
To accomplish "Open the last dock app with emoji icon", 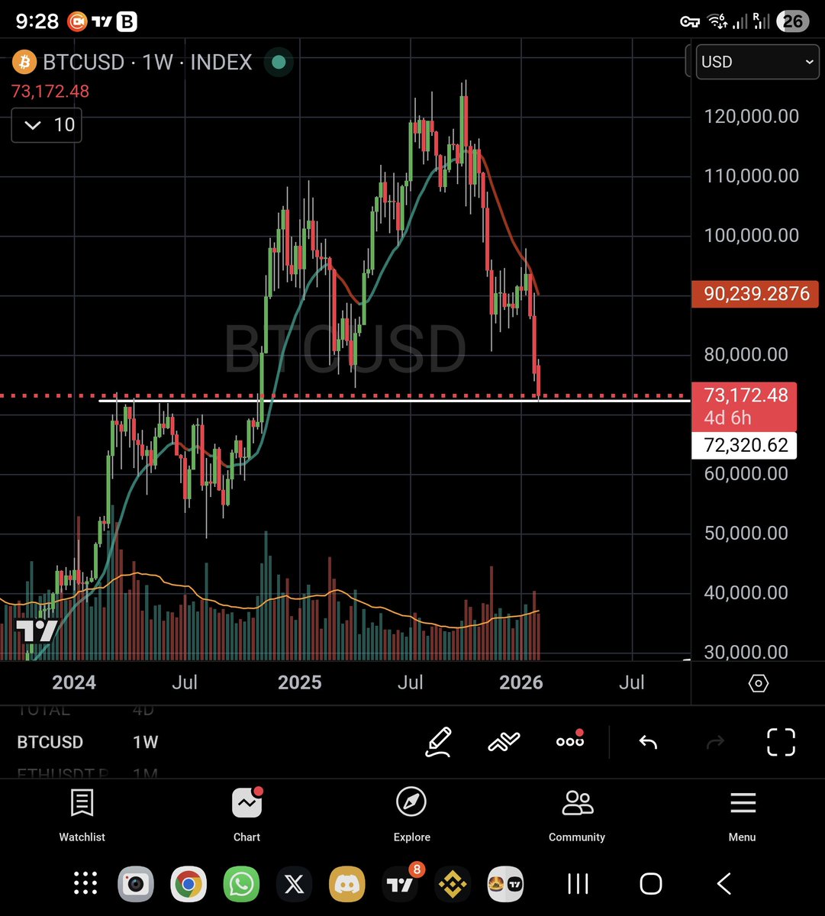I will 505,884.
